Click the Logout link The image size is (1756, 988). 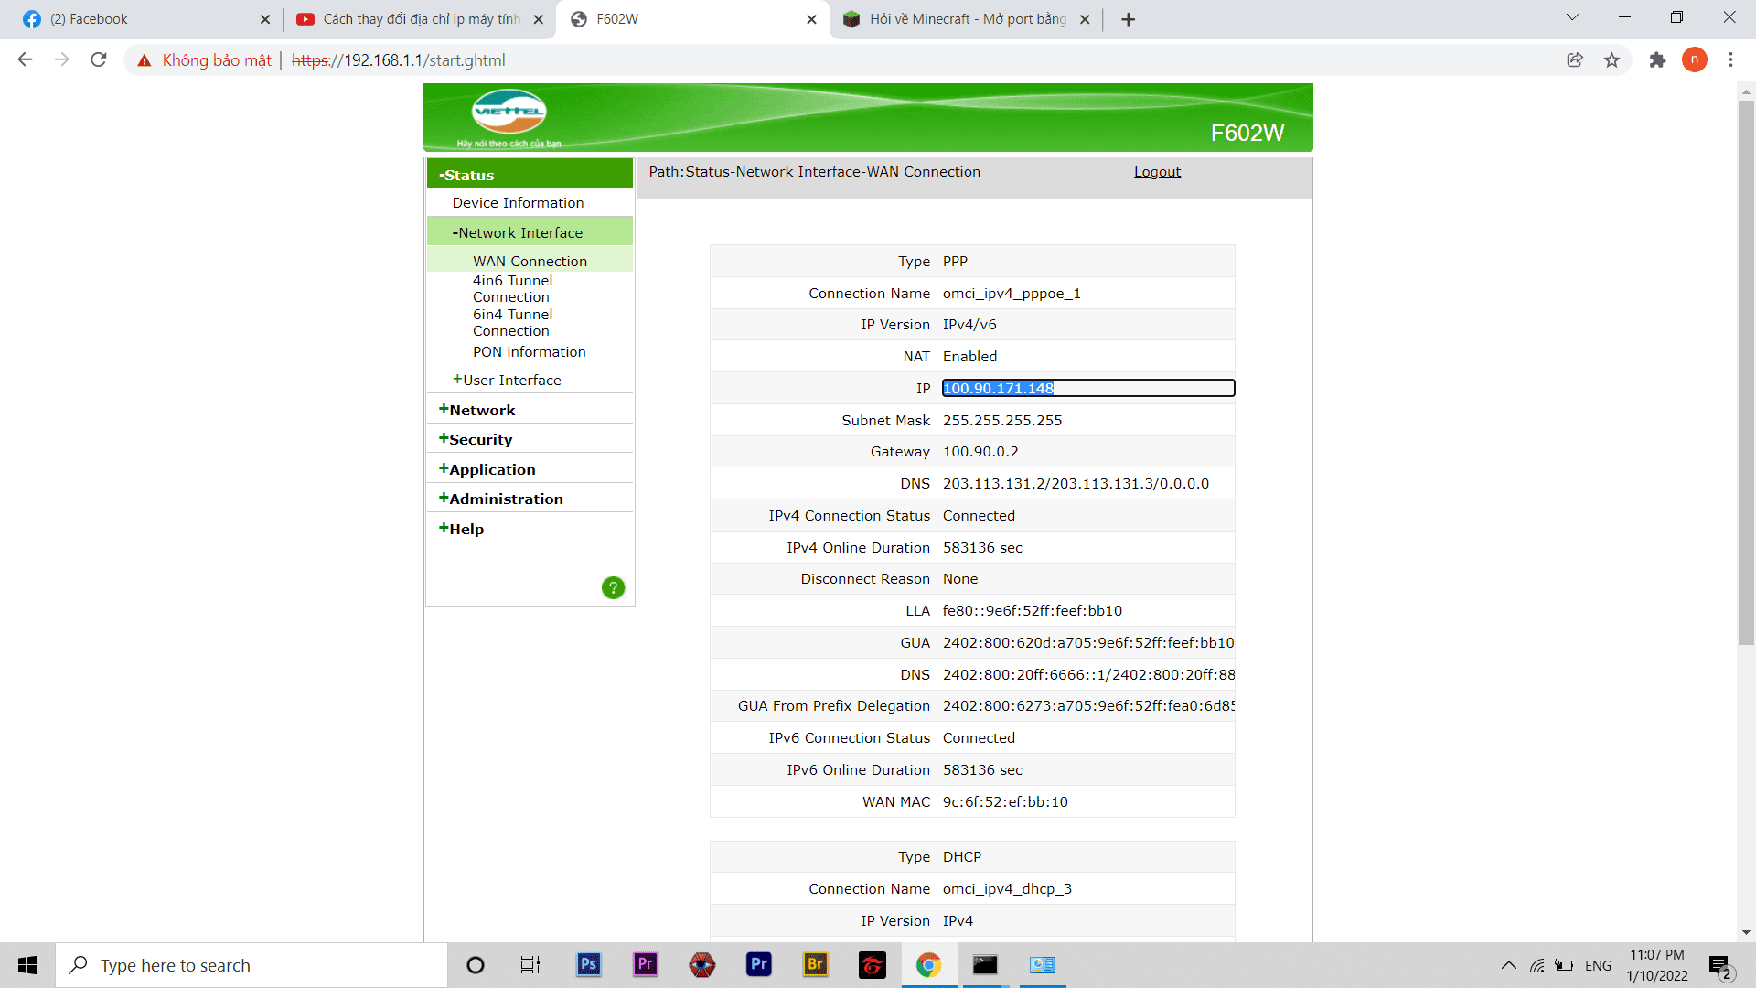[x=1157, y=172]
